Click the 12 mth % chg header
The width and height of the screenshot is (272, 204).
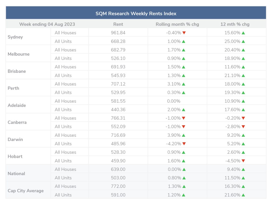coord(235,24)
